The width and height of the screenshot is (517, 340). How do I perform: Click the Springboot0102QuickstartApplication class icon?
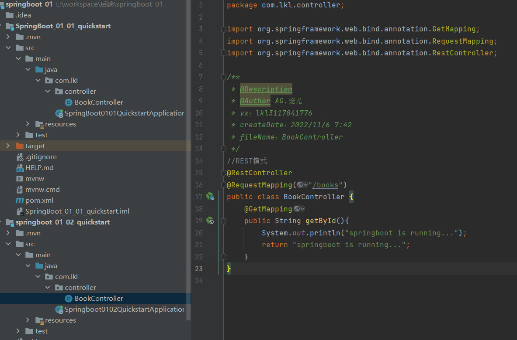click(59, 309)
